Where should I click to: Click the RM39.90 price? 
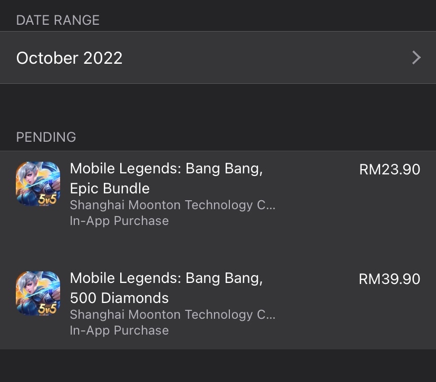(390, 279)
